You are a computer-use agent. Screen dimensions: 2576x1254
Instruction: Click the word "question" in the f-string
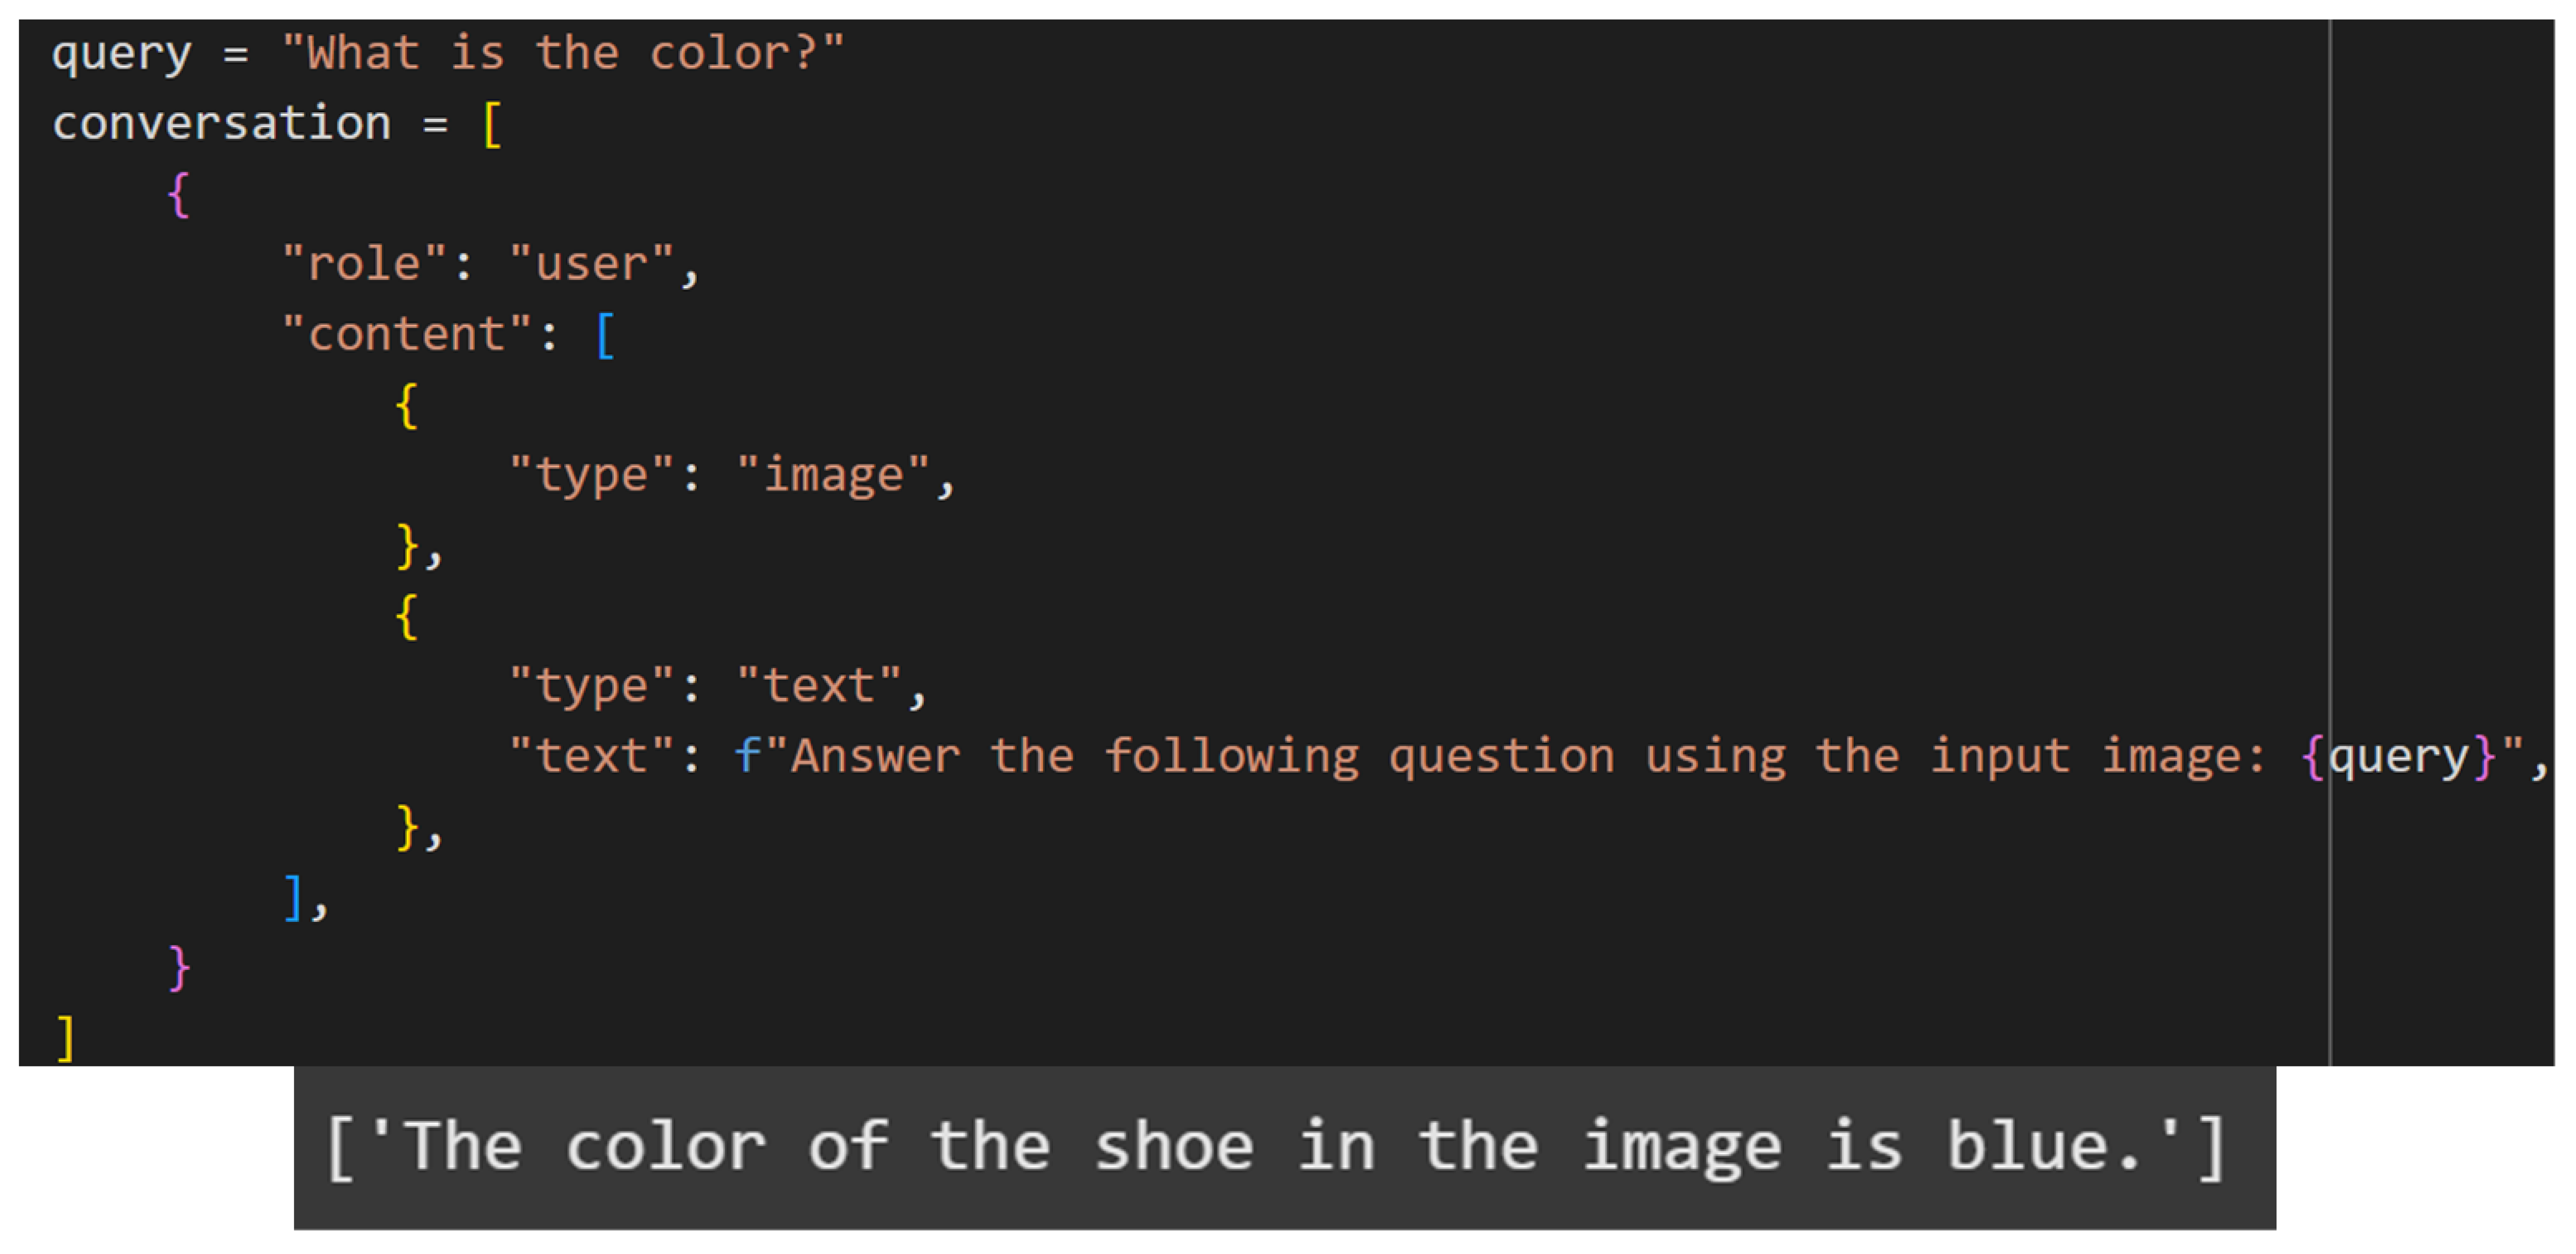1501,756
